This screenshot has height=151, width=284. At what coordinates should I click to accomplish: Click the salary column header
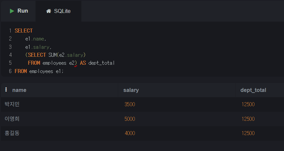pos(131,90)
